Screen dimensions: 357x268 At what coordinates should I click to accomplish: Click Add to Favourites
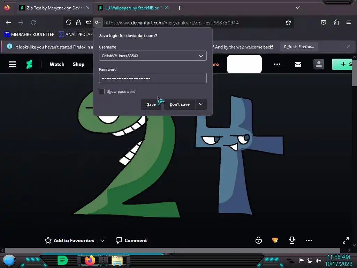point(69,240)
